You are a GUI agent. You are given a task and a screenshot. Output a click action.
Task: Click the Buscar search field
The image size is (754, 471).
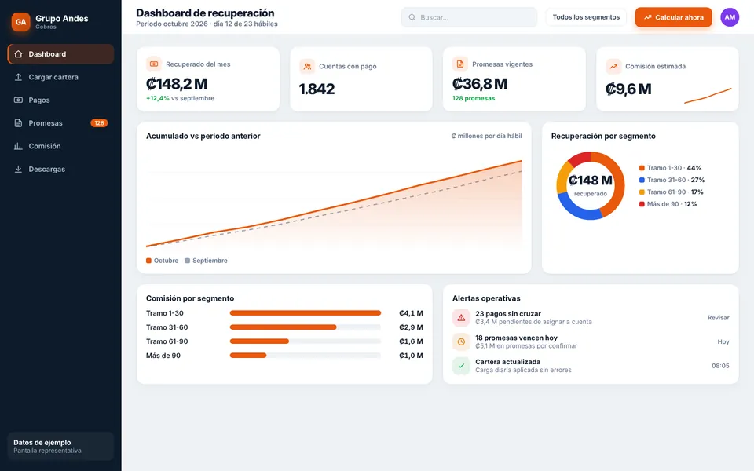point(470,17)
